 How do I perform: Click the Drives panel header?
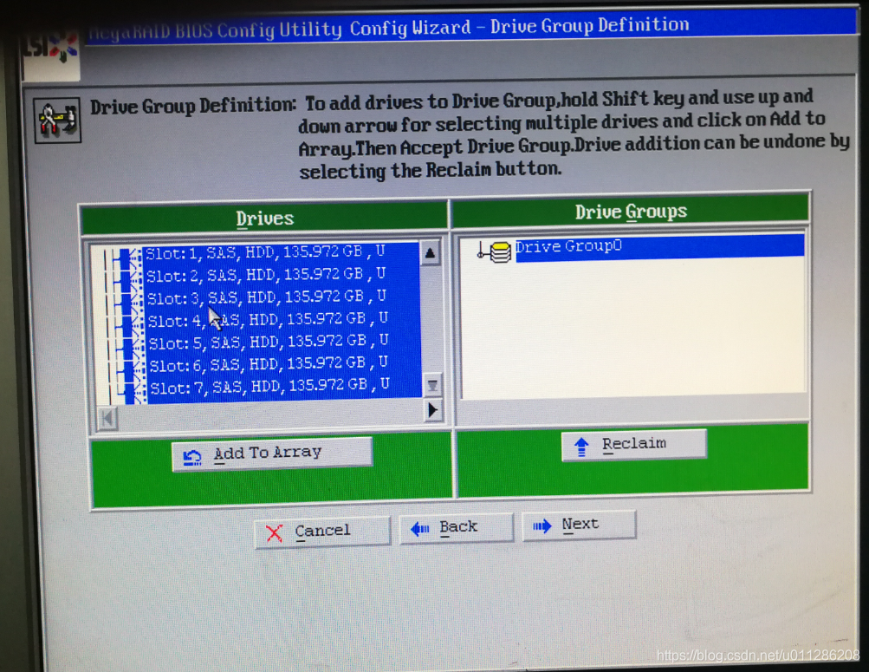point(264,219)
